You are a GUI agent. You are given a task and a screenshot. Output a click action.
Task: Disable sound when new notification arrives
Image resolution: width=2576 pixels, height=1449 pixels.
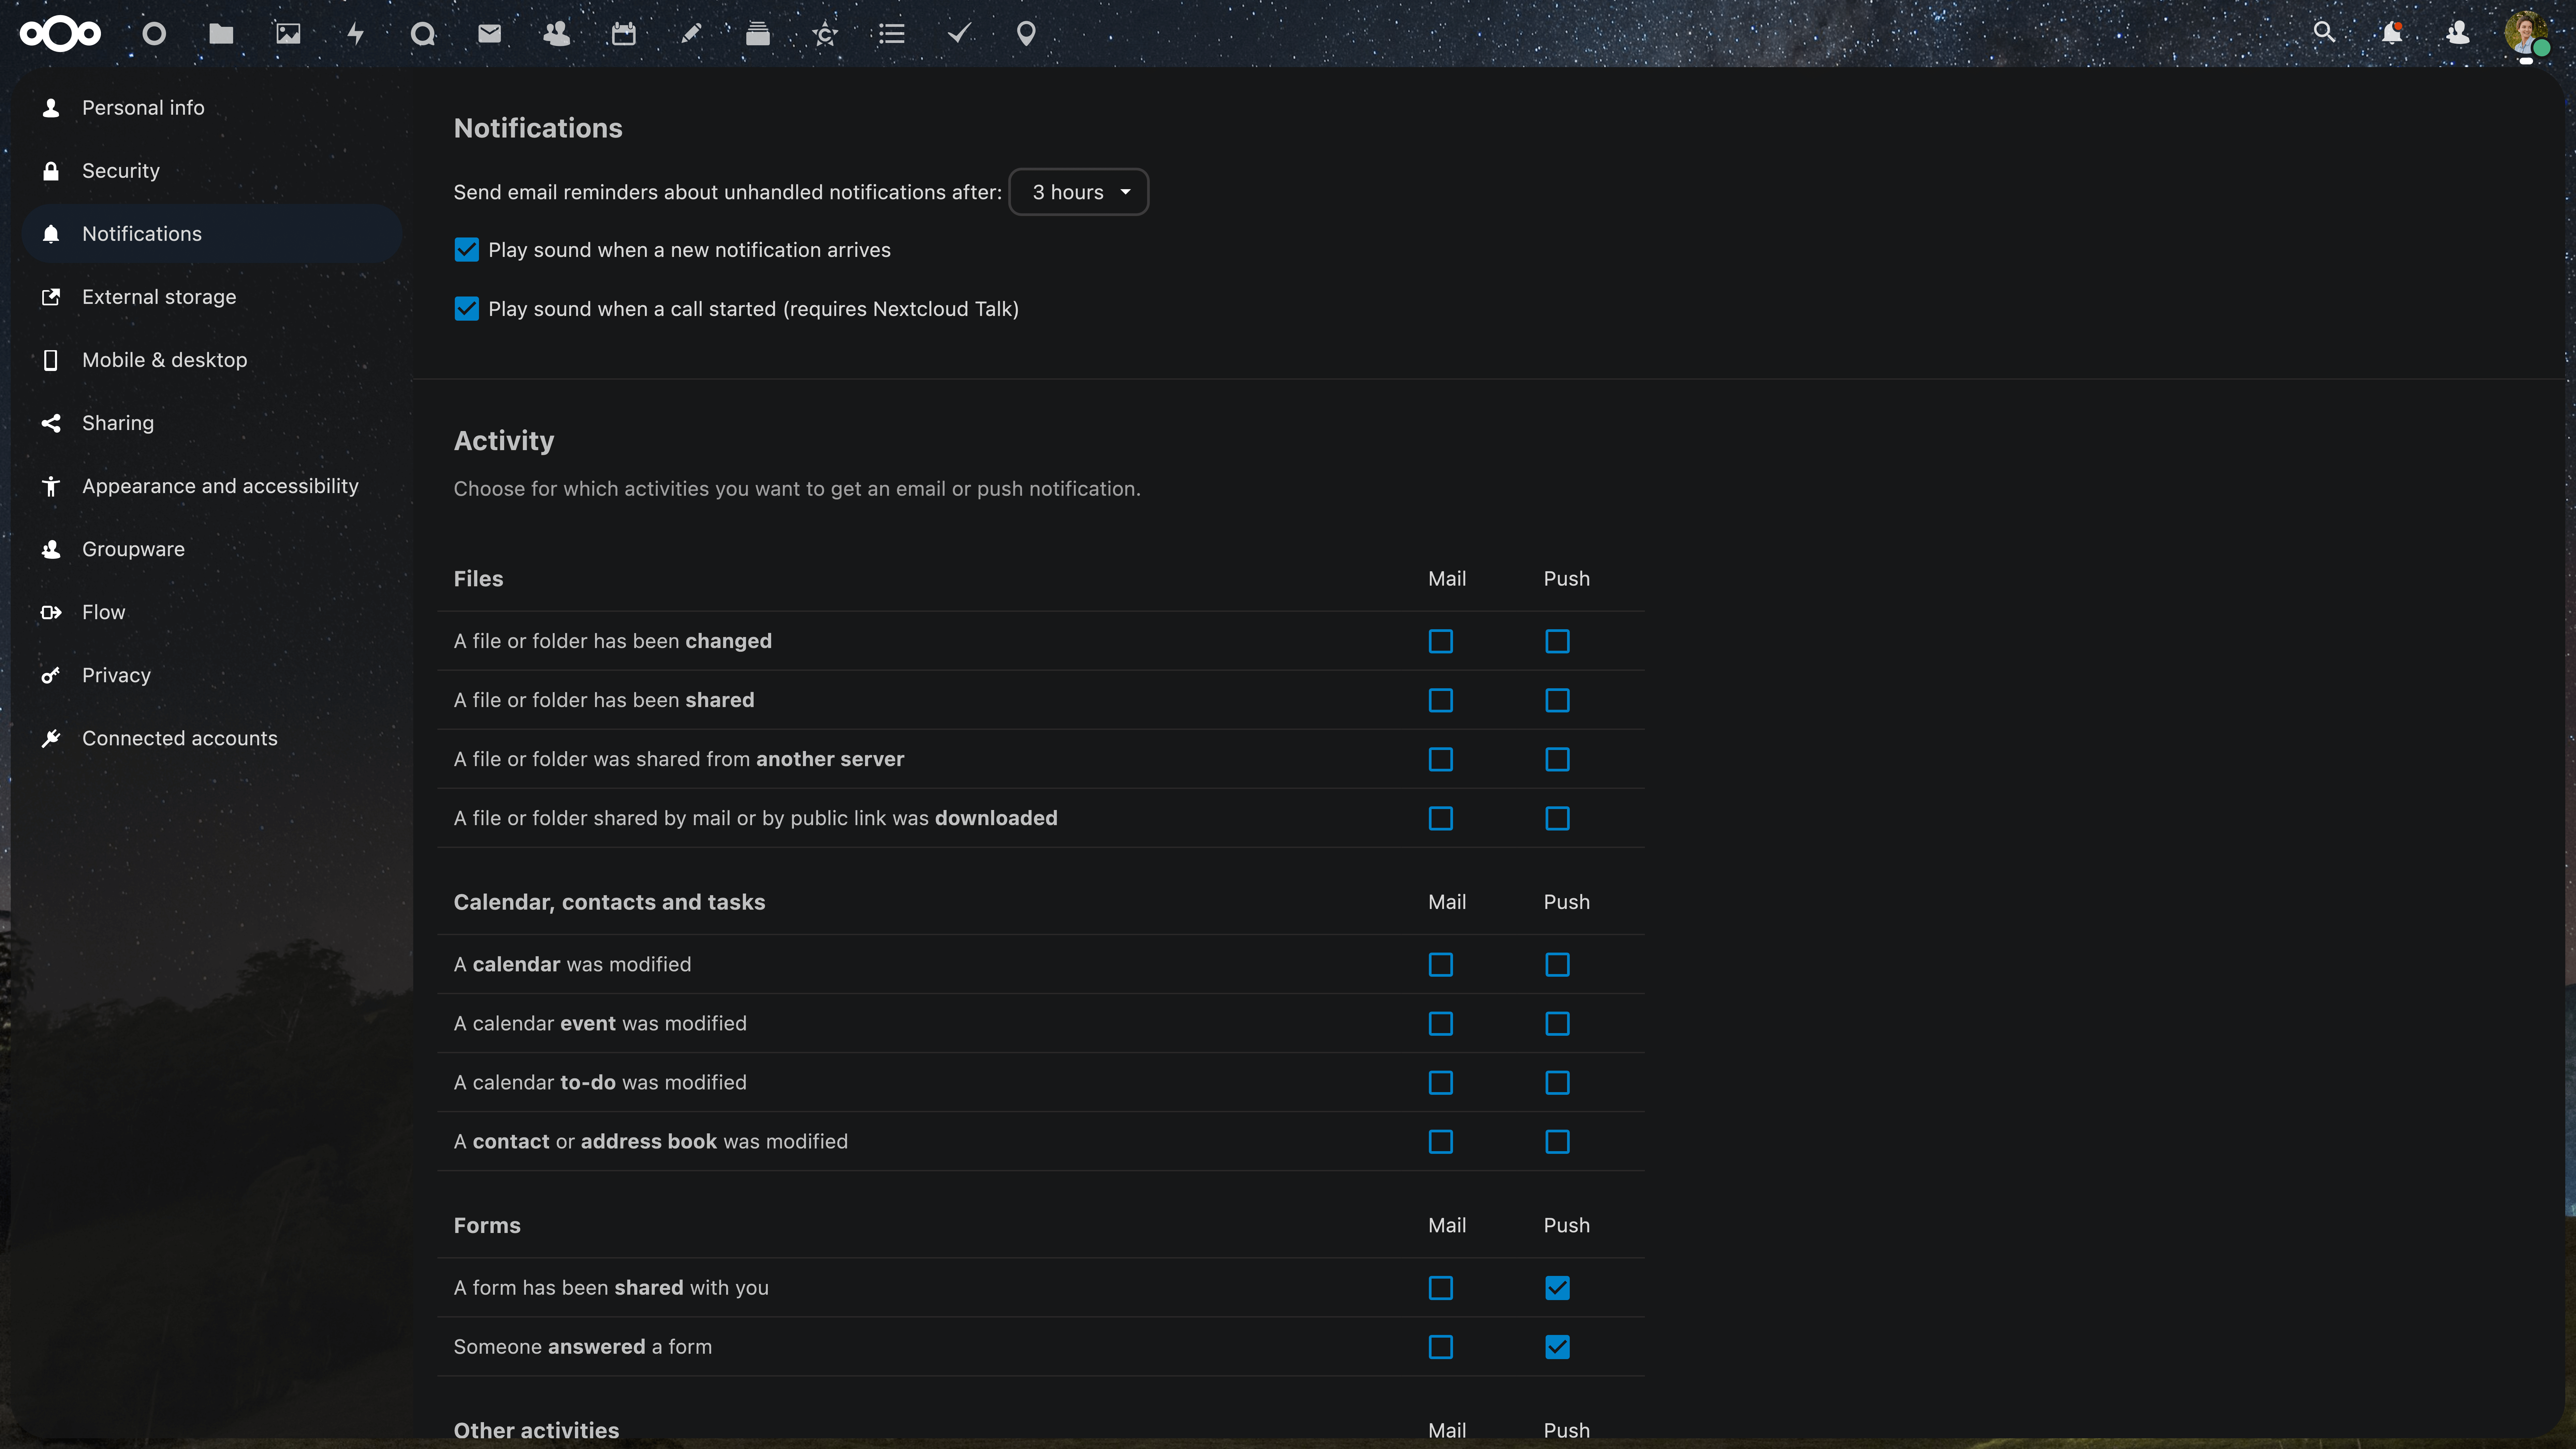(466, 250)
